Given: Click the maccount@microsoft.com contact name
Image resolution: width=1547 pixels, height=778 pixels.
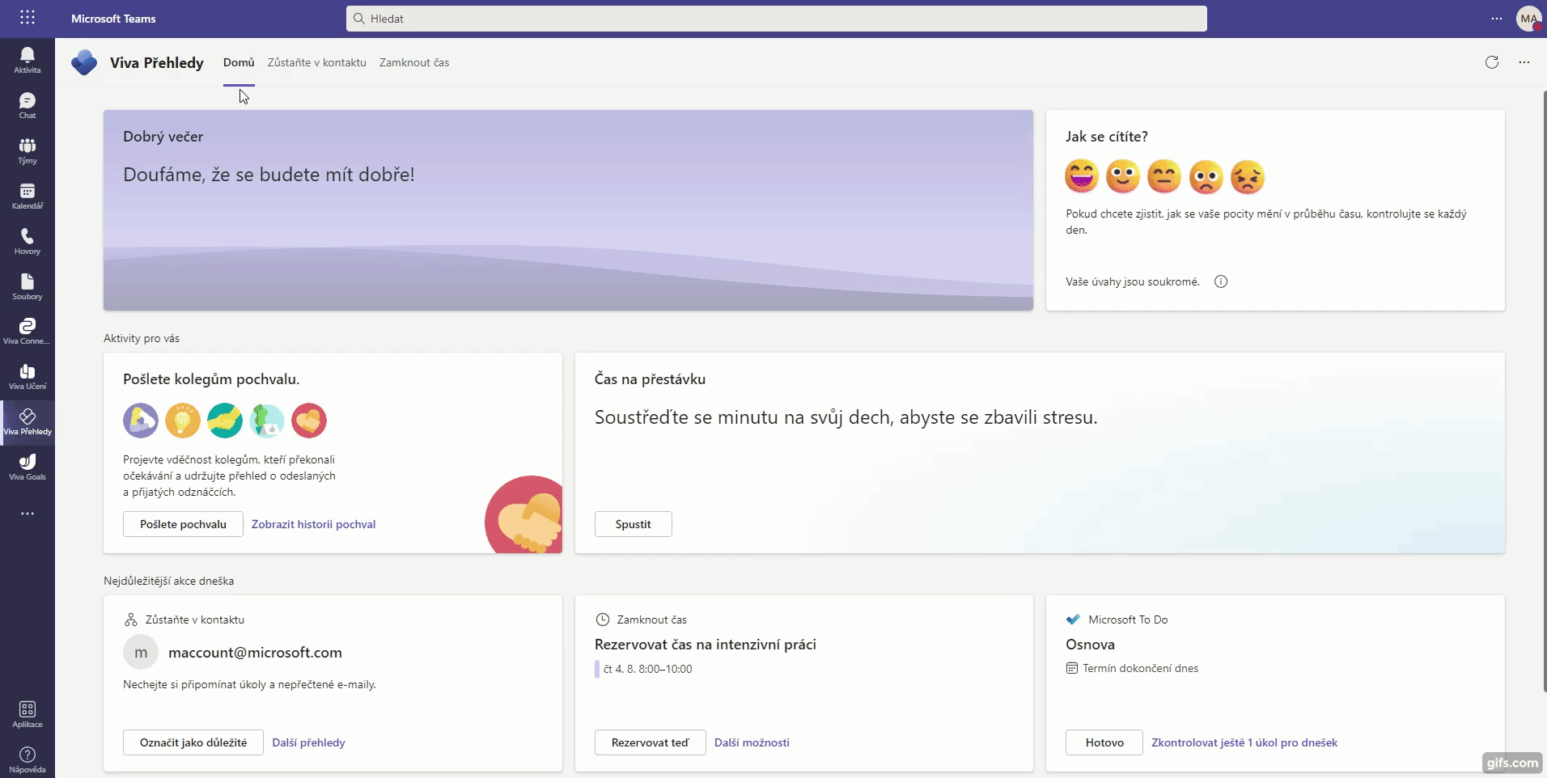Looking at the screenshot, I should click(255, 653).
